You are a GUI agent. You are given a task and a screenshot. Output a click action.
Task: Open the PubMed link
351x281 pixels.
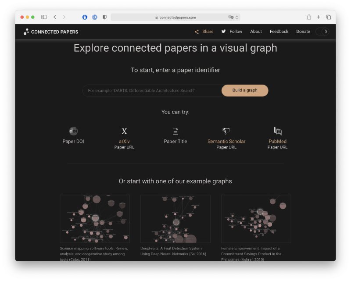(277, 142)
